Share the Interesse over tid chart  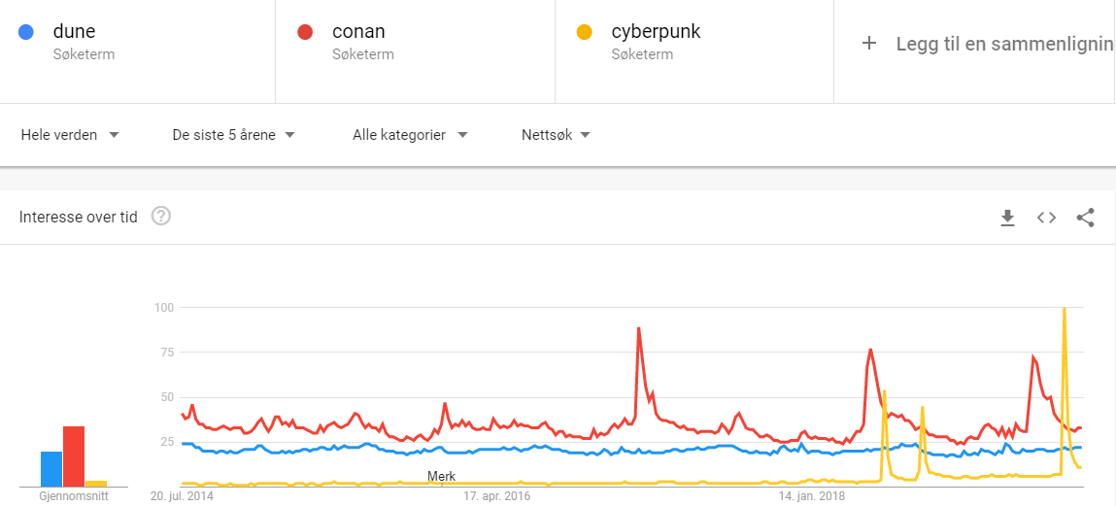coord(1085,217)
